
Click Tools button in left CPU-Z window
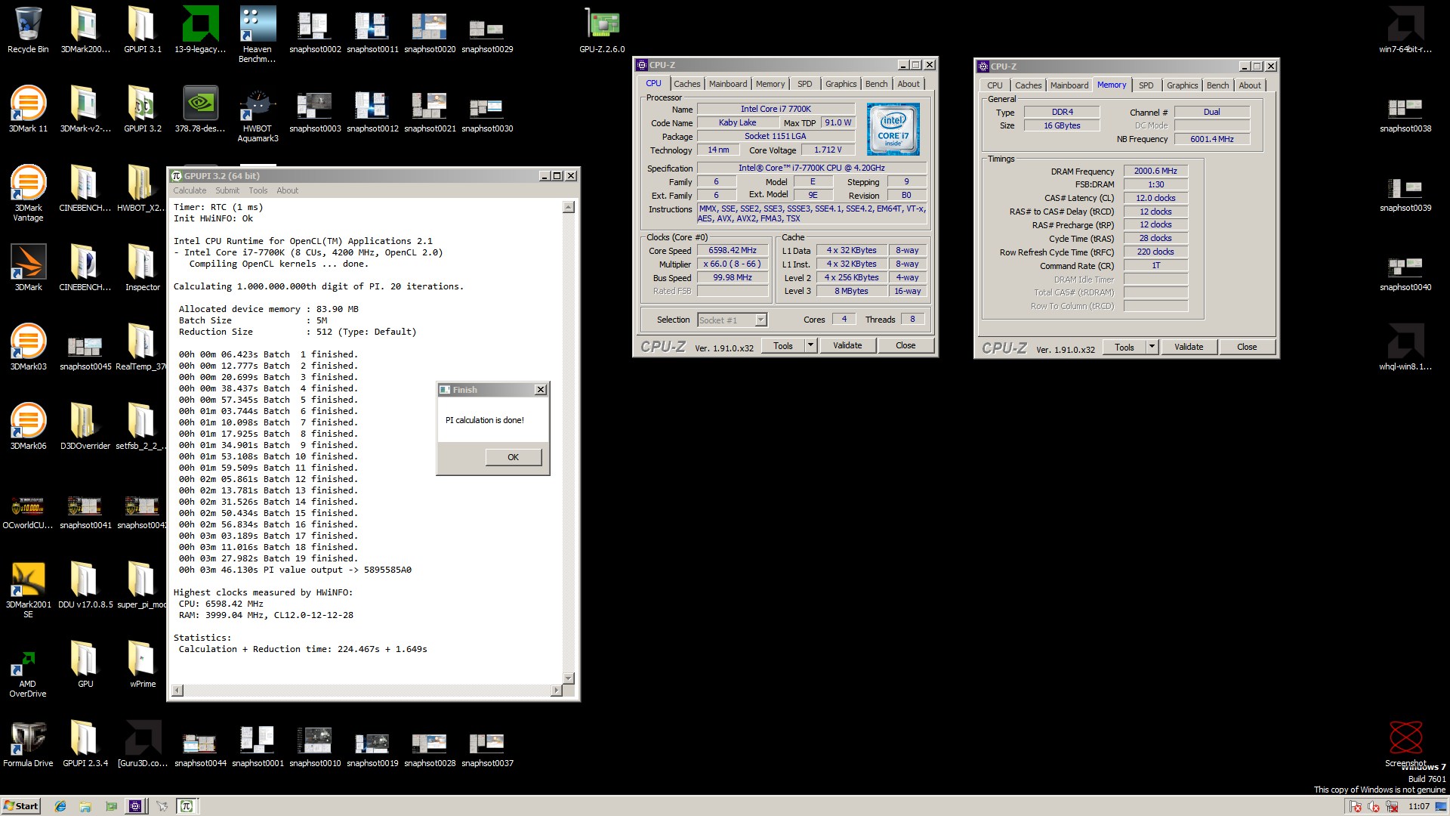point(783,345)
